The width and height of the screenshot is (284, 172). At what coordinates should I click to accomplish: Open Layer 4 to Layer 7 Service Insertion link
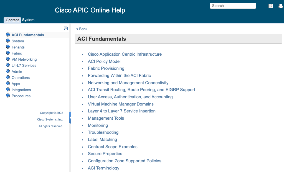pos(122,111)
